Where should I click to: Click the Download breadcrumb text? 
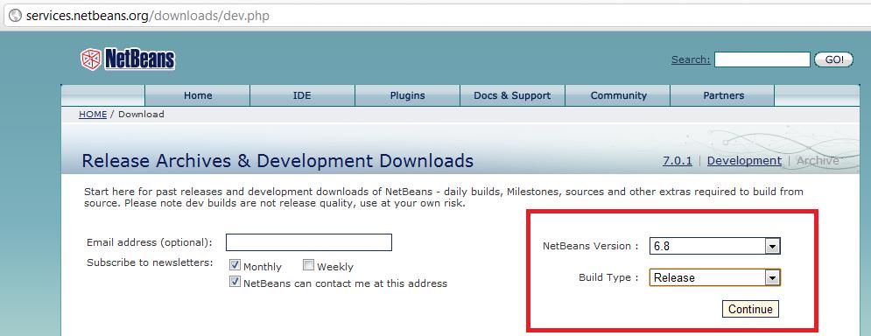click(141, 115)
